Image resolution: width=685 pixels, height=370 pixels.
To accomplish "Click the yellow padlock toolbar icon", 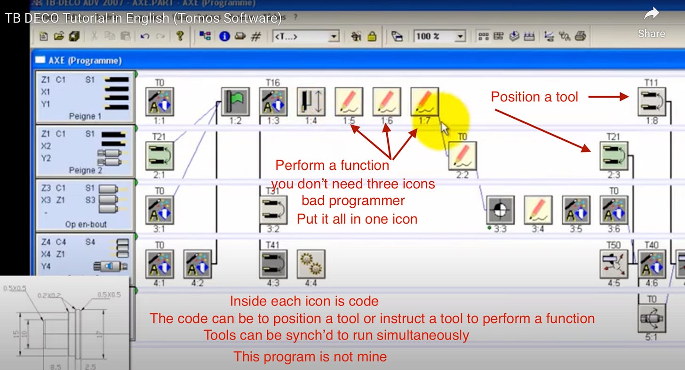I will [372, 36].
